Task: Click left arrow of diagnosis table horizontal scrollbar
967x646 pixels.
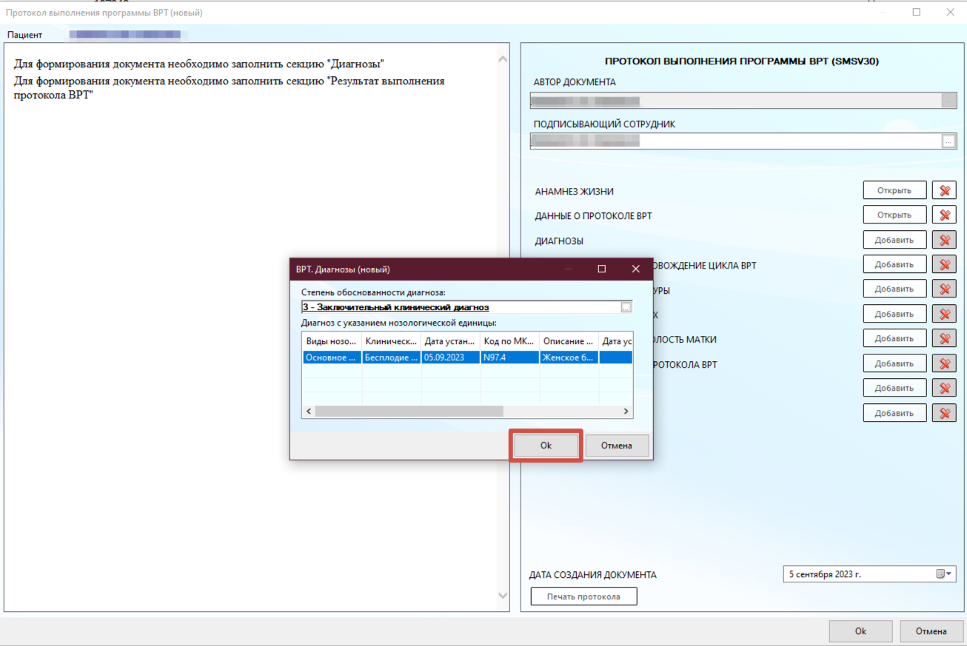Action: (308, 411)
